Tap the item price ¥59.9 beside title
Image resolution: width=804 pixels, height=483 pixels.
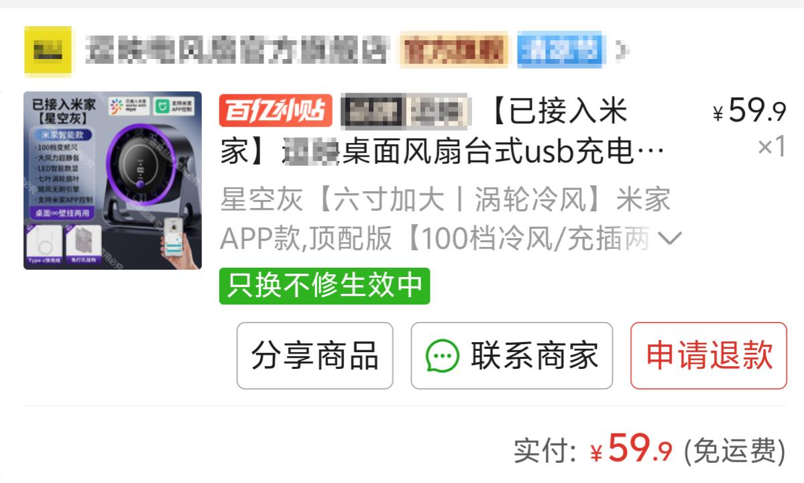click(749, 110)
